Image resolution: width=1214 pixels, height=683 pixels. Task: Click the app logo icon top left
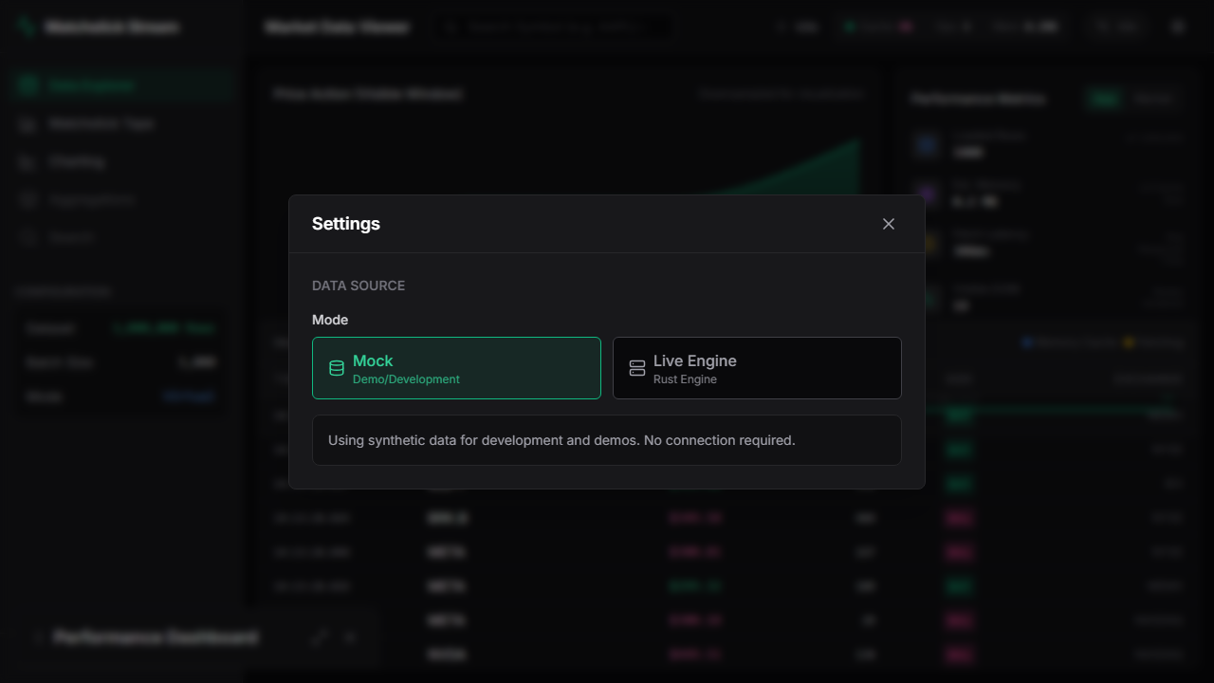(27, 27)
